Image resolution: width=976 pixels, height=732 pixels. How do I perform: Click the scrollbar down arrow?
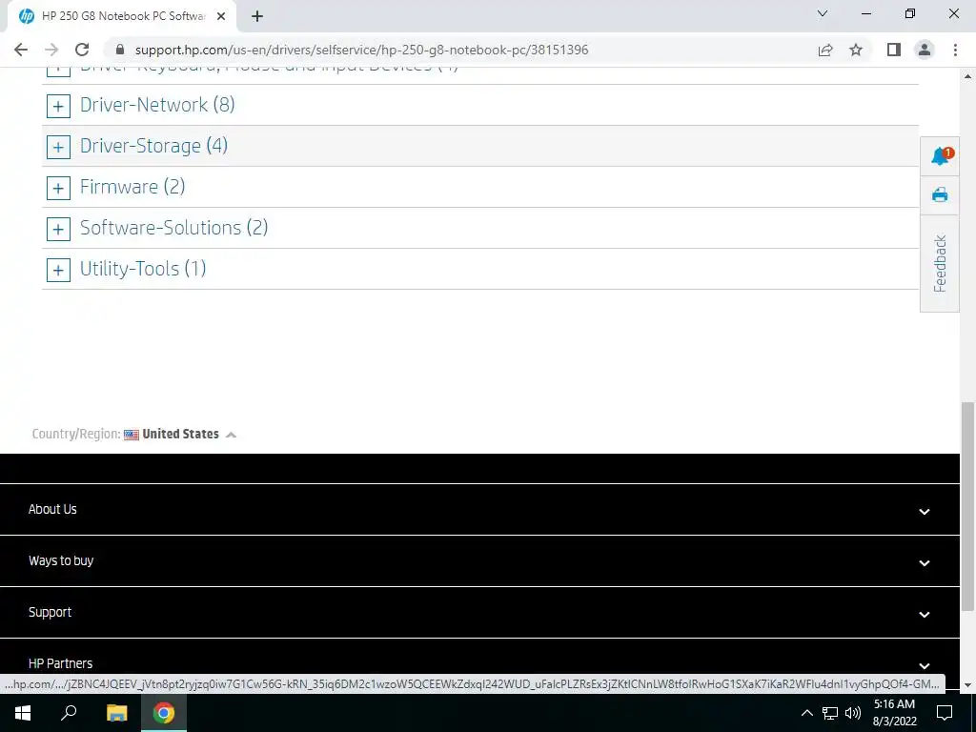[967, 684]
